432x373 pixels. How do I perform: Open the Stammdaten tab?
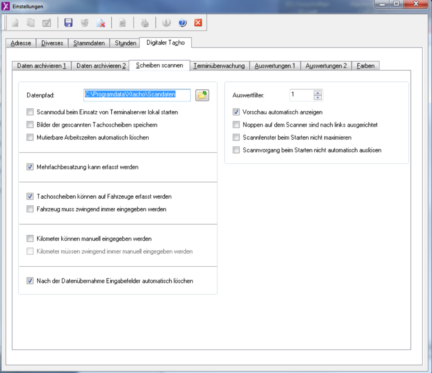pos(89,43)
